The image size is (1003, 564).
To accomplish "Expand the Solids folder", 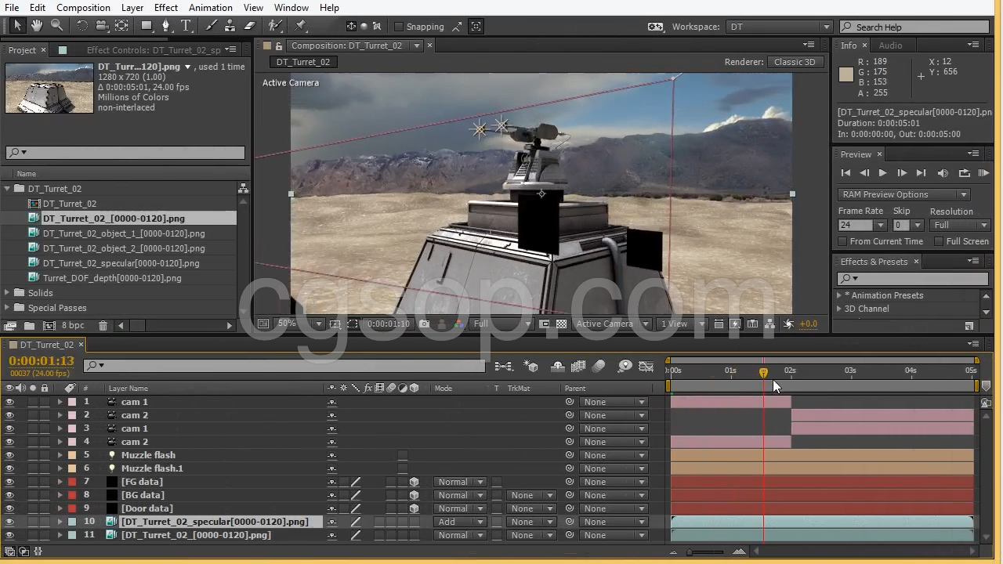I will click(x=8, y=293).
